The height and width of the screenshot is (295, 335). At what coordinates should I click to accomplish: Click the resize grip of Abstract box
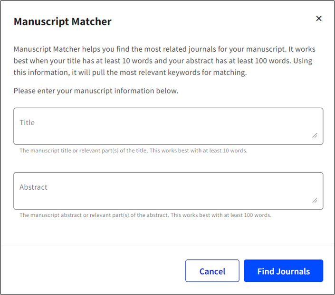tap(315, 200)
